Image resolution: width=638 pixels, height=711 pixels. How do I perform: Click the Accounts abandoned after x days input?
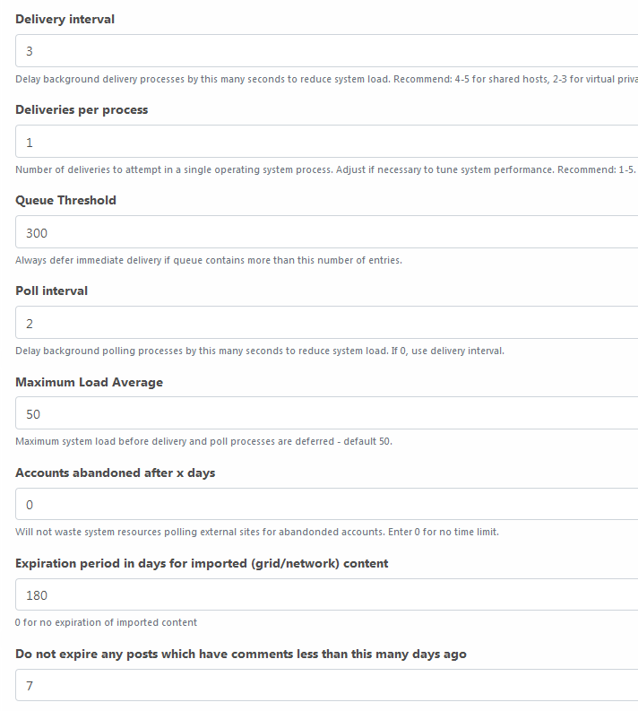(327, 504)
